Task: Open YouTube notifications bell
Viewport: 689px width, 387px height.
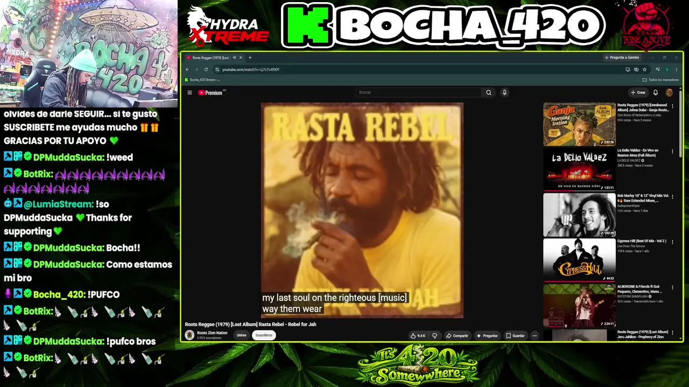Action: pos(656,92)
